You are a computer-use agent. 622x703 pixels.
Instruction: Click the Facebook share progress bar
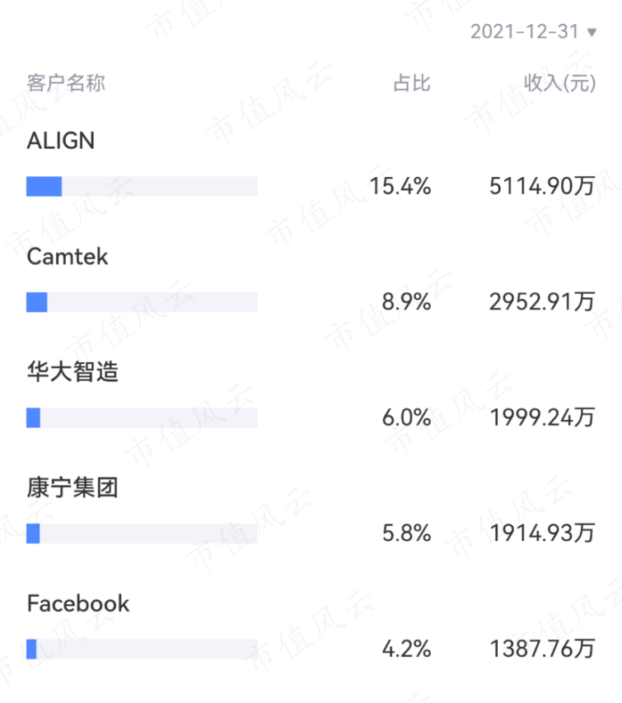pyautogui.click(x=142, y=649)
